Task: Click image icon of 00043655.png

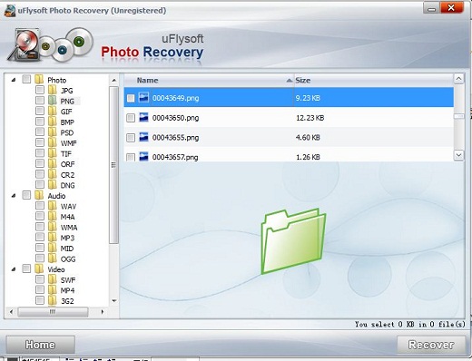Action: click(x=143, y=137)
